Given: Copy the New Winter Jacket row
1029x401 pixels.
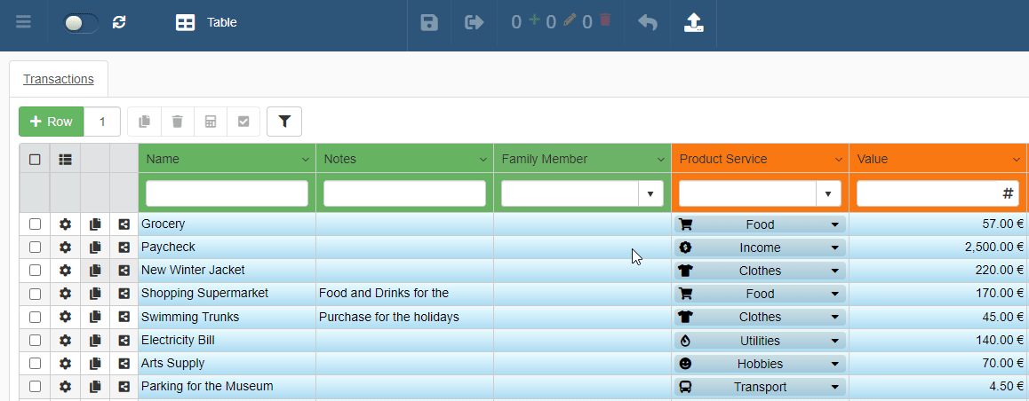Looking at the screenshot, I should click(95, 271).
